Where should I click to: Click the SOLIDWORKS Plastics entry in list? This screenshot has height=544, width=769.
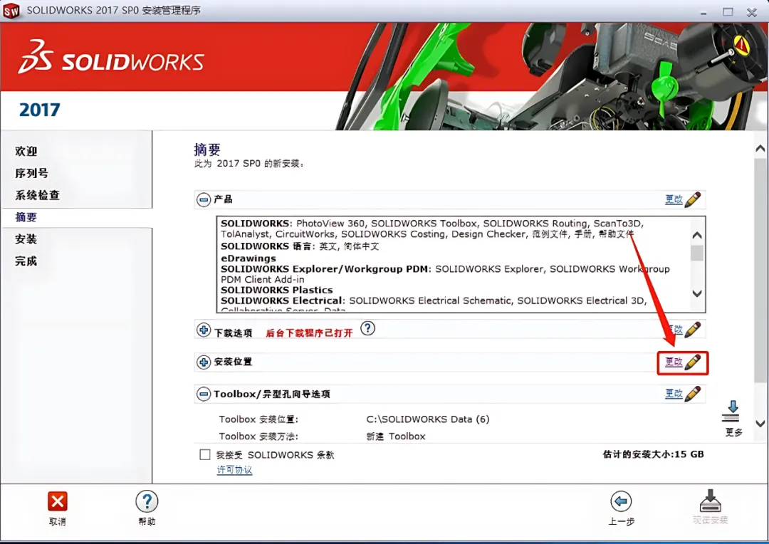click(x=276, y=290)
